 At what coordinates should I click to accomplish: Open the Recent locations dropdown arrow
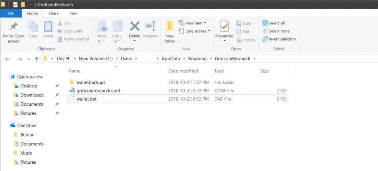(29, 59)
